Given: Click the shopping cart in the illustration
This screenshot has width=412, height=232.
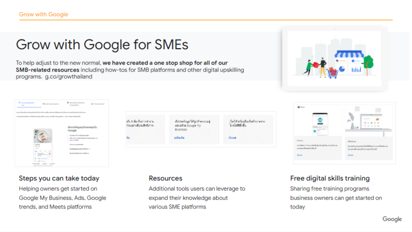Looking at the screenshot, I should pyautogui.click(x=332, y=73).
